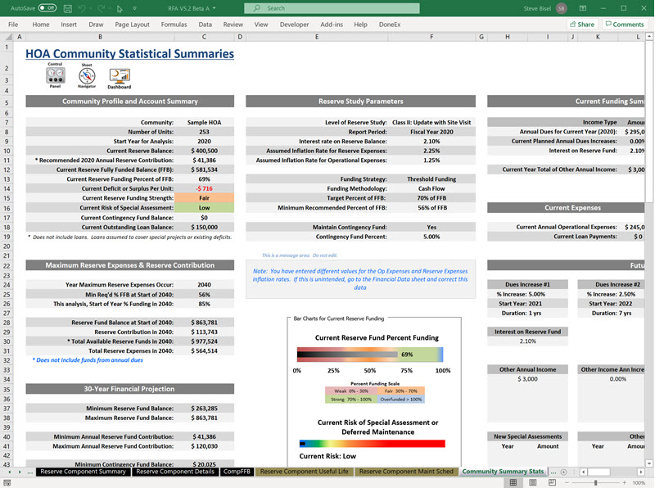
Task: Adjust the zoom slider in status bar
Action: 594,483
